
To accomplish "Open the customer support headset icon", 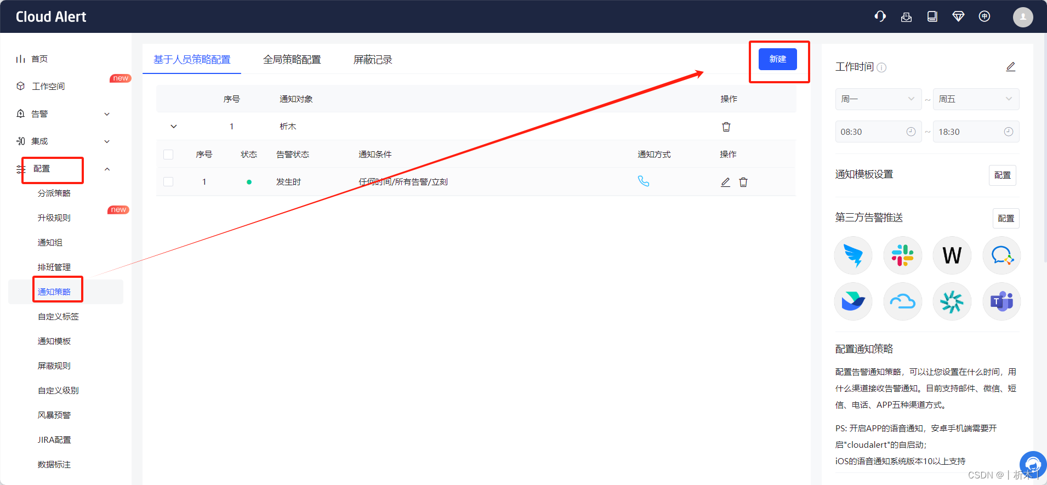I will click(x=880, y=16).
